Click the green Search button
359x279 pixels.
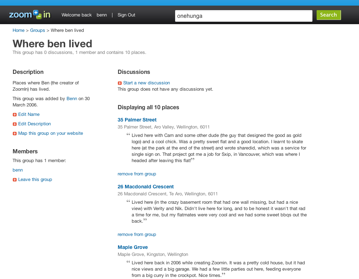(x=329, y=15)
